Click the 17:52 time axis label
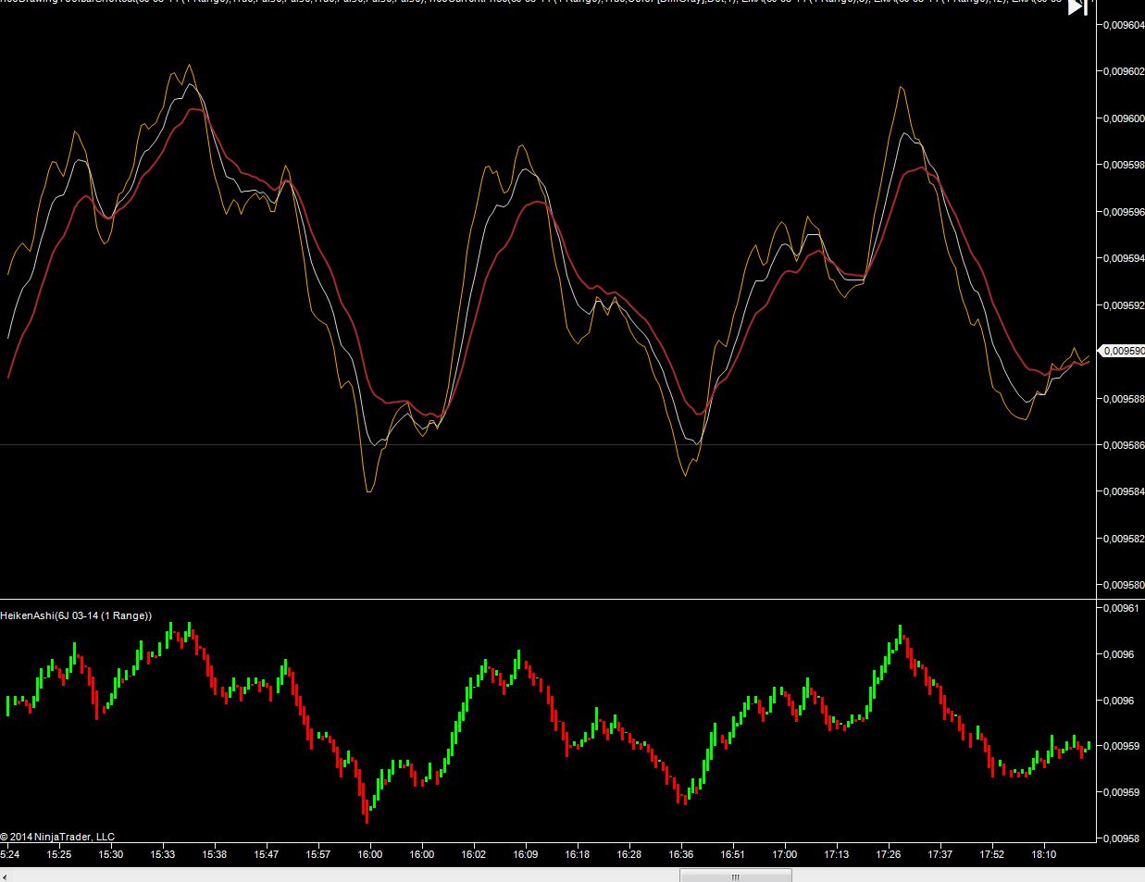Viewport: 1145px width, 882px height. click(992, 854)
